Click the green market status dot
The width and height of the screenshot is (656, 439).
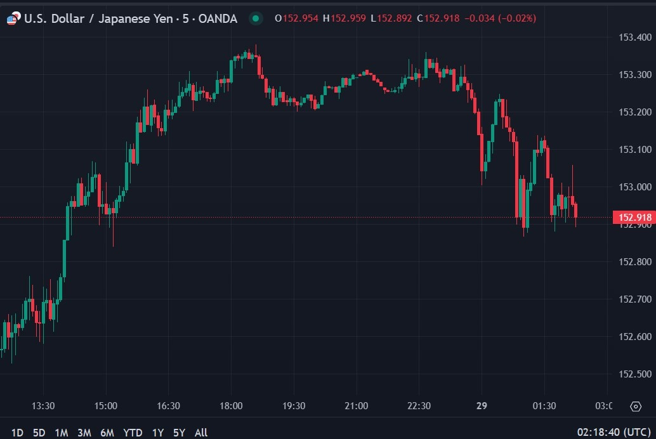pyautogui.click(x=256, y=18)
